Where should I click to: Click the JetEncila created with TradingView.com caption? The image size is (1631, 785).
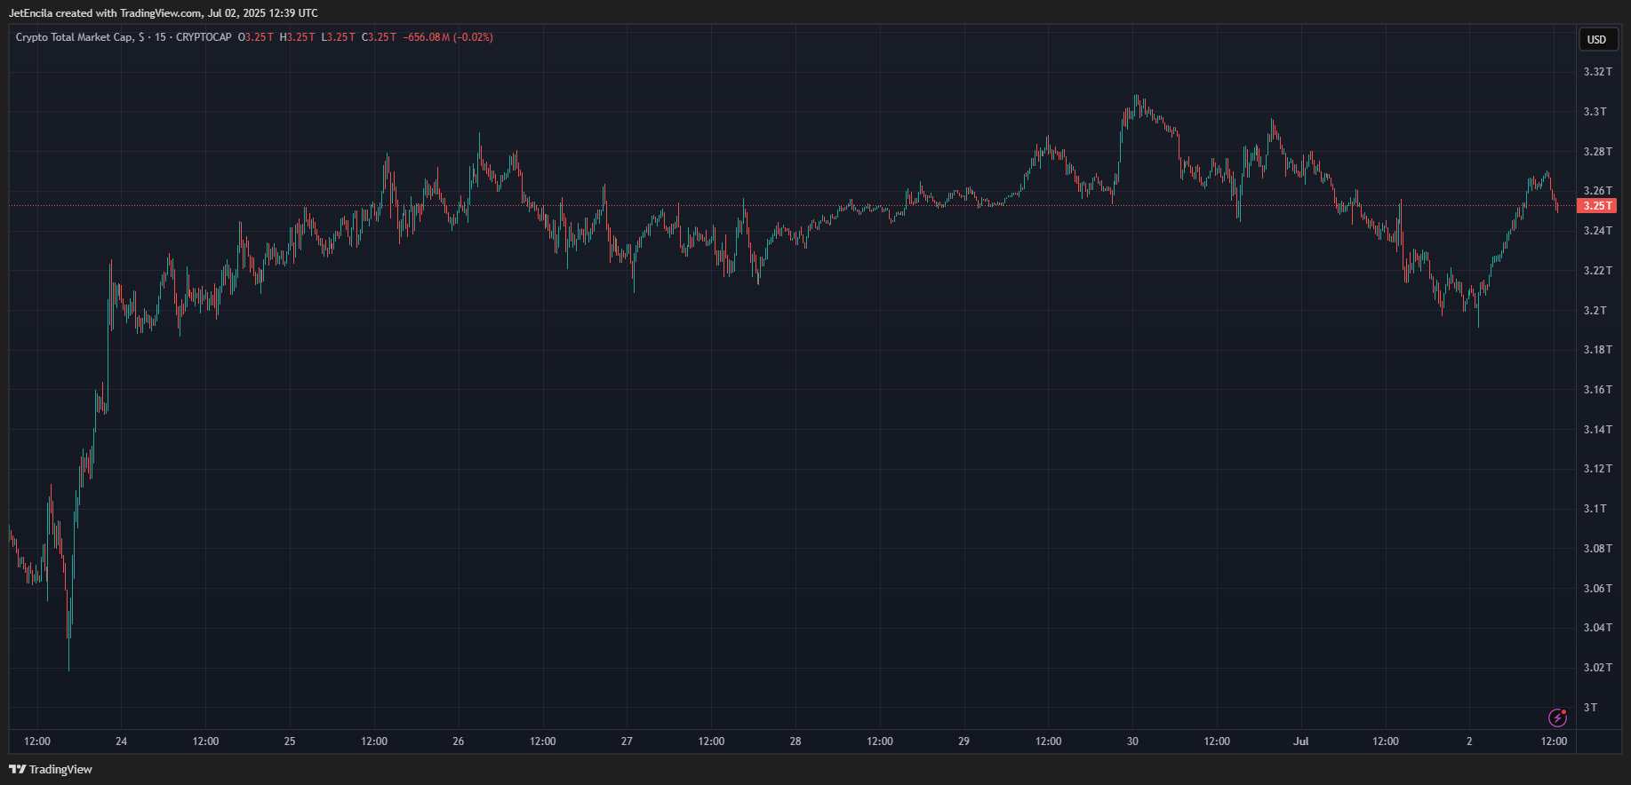coord(163,13)
